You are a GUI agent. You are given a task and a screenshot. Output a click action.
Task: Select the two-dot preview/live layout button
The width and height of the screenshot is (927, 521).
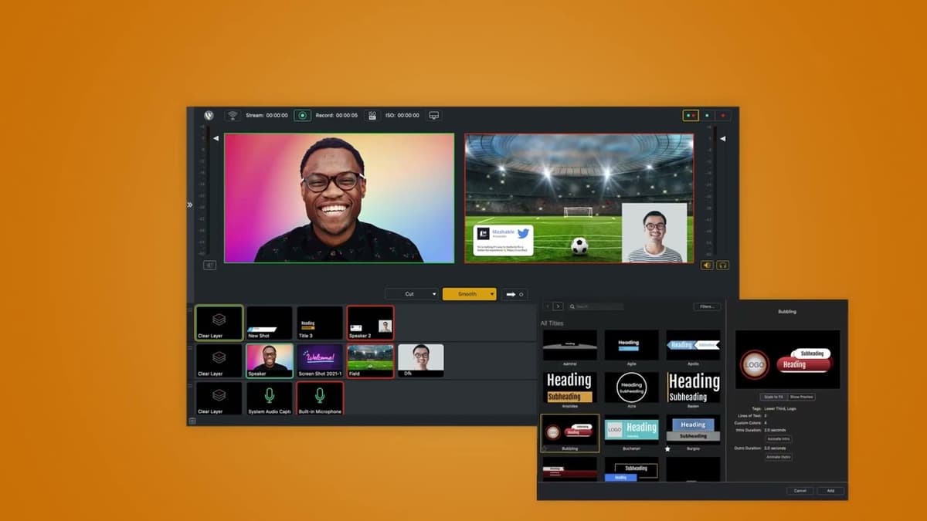tap(691, 115)
